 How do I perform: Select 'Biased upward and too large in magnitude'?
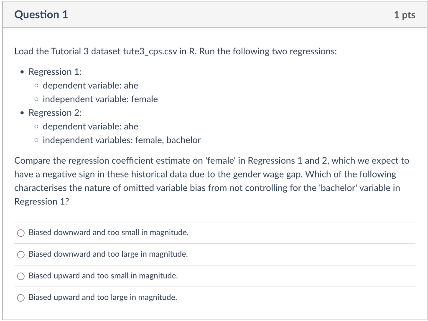pyautogui.click(x=21, y=298)
